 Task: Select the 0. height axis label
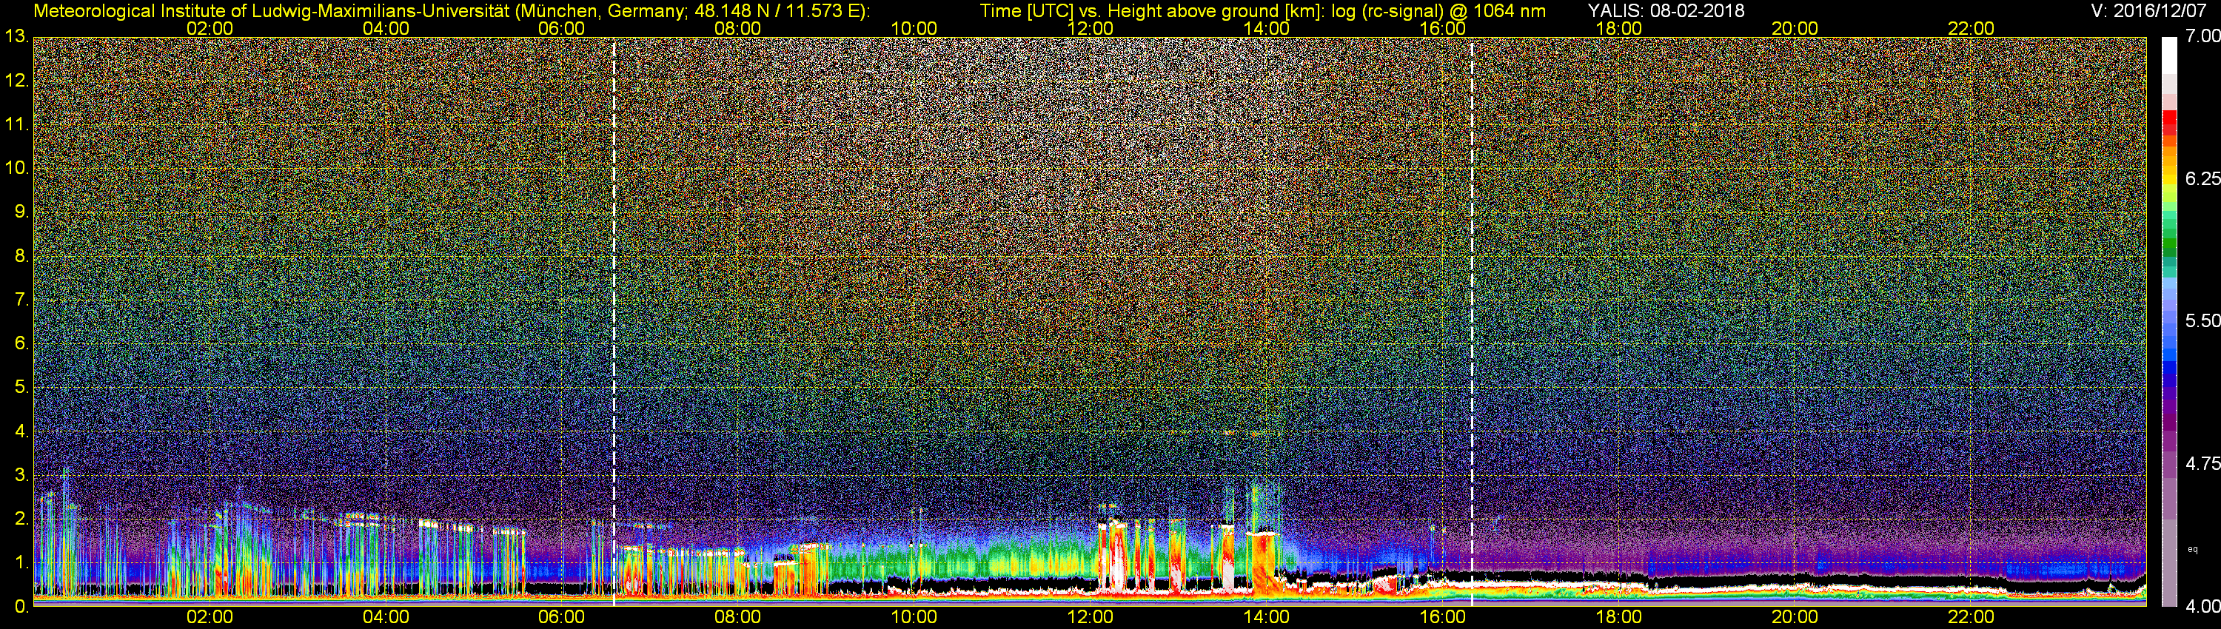point(21,607)
